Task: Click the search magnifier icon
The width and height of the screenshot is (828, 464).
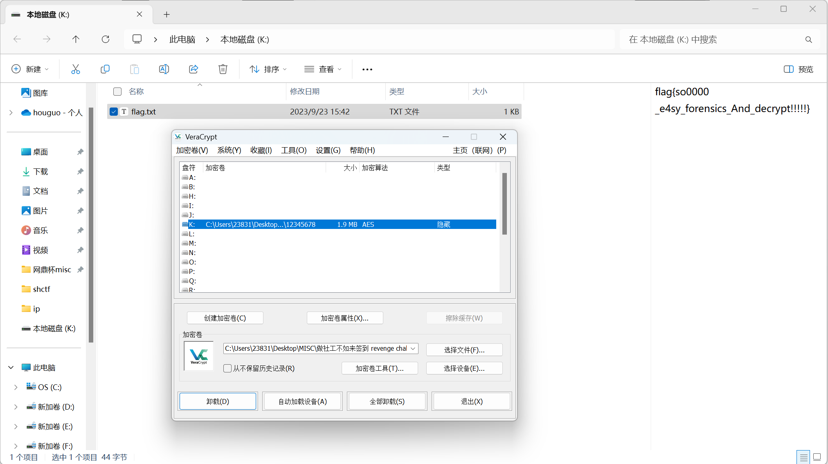Action: 808,39
